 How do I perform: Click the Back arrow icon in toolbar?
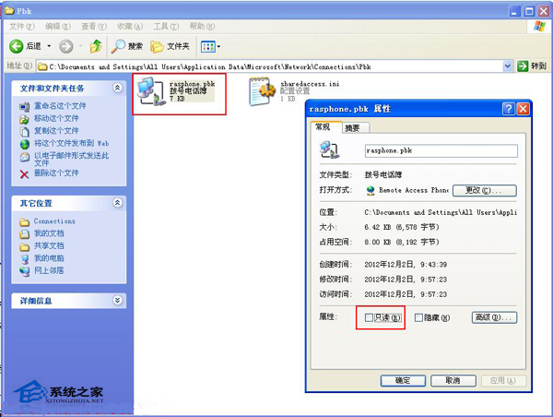[16, 46]
